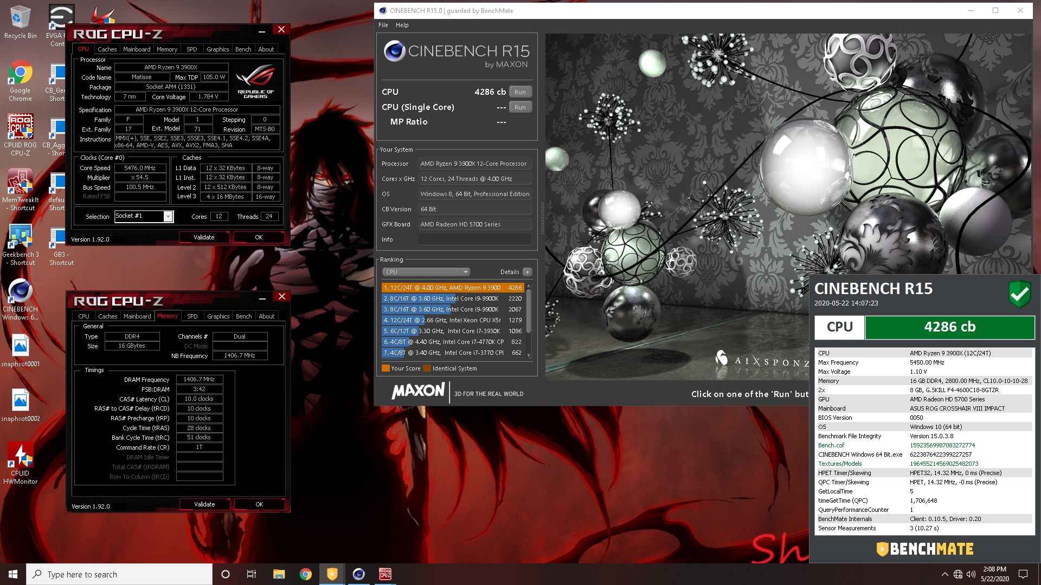Open CPUID HWMonitor desktop icon
This screenshot has height=585, width=1041.
[20, 463]
